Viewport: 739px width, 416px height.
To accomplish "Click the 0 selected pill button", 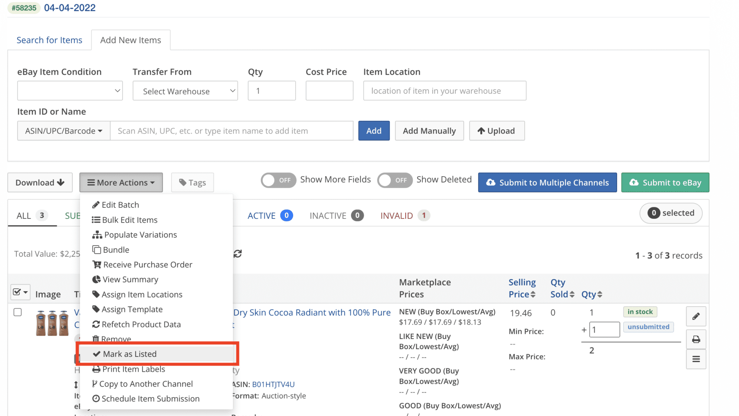I will pyautogui.click(x=671, y=213).
